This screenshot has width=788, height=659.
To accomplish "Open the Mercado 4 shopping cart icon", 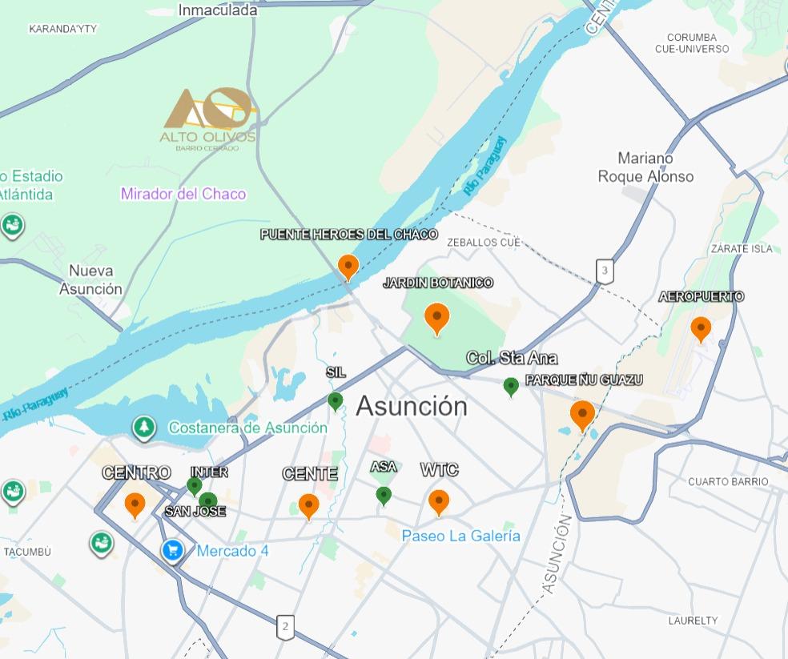I will [172, 552].
